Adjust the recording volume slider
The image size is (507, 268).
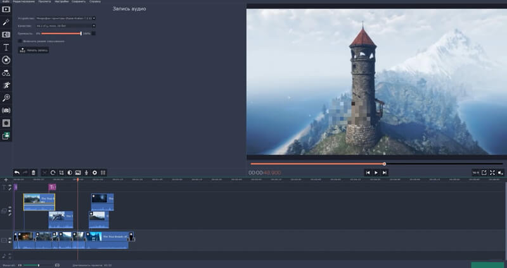coord(61,33)
